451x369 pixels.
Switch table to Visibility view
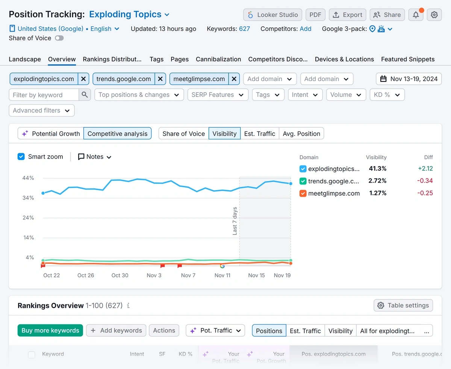[x=341, y=331]
